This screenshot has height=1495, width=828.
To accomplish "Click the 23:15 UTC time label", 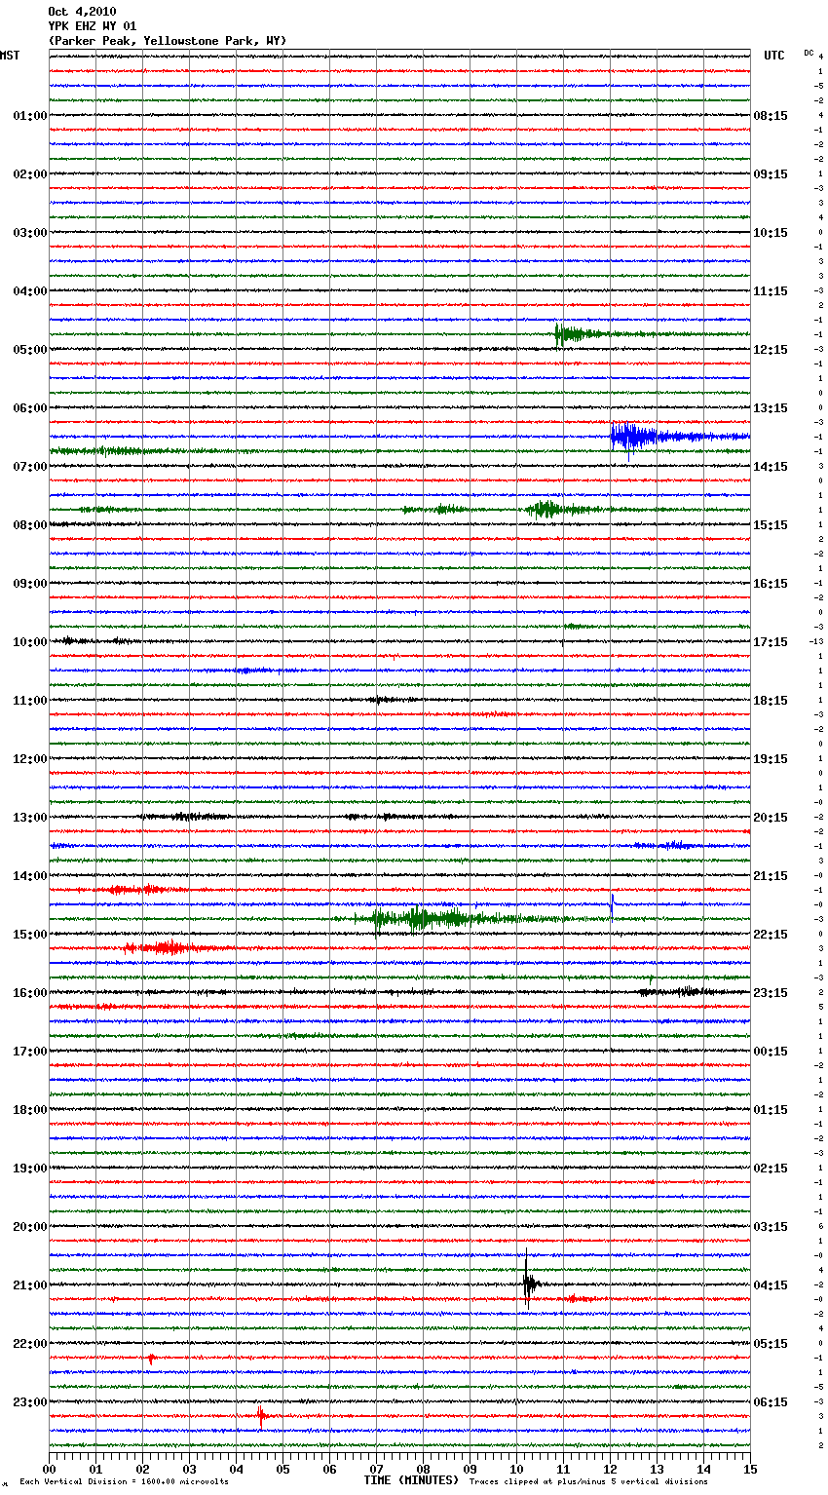I will click(771, 993).
